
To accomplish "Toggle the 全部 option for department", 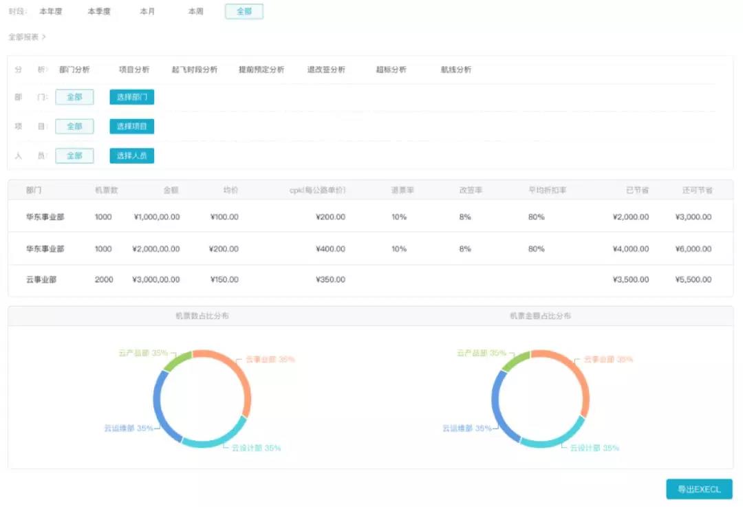I will (x=74, y=97).
